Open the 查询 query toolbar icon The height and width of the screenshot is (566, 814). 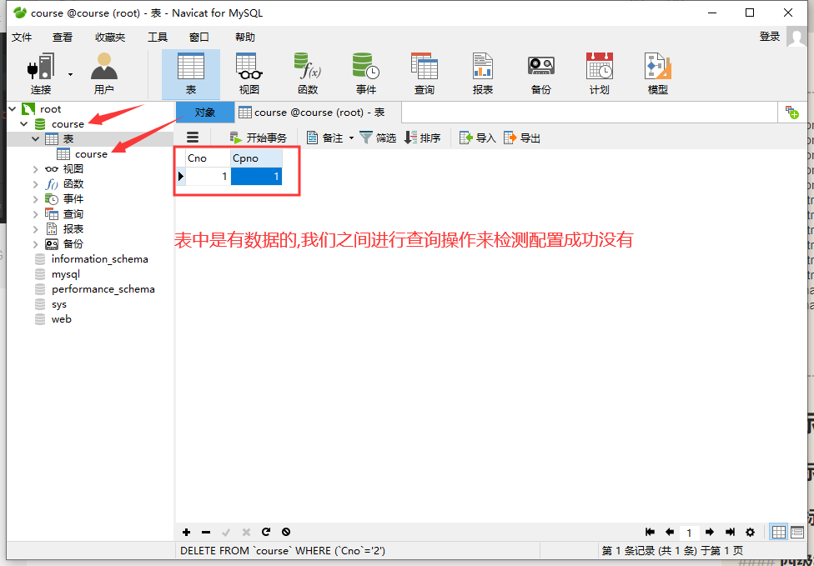coord(425,73)
